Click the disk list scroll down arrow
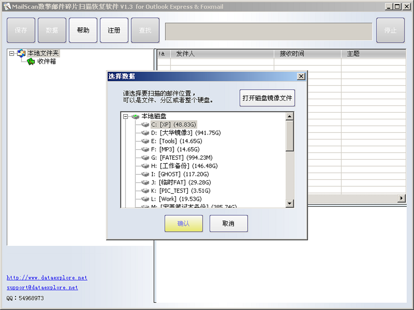 click(290, 203)
